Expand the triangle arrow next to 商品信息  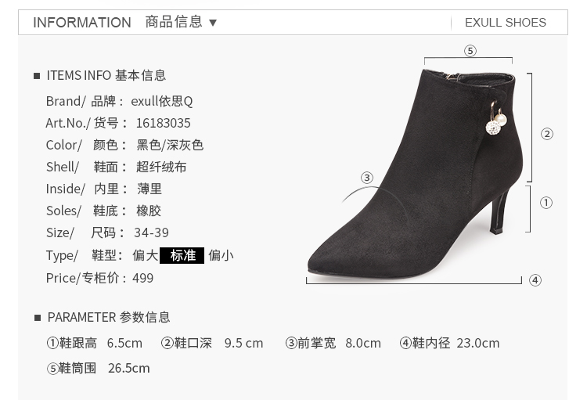point(213,23)
